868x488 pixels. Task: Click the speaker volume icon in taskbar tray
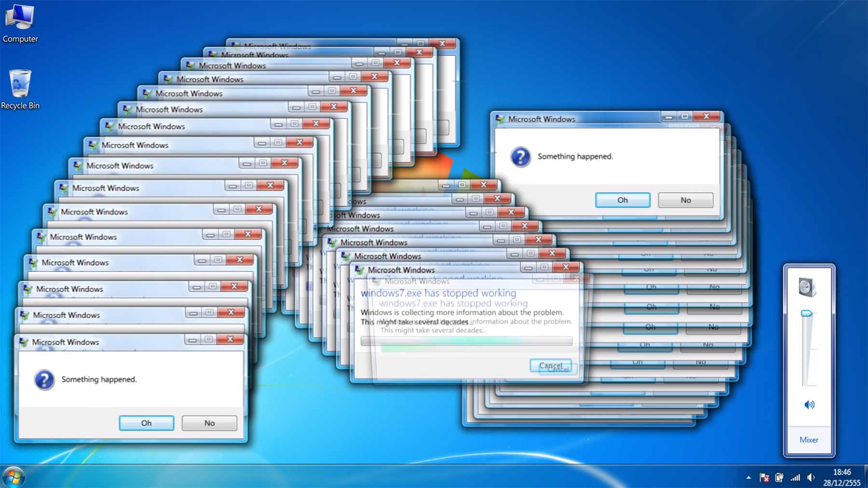tap(811, 477)
